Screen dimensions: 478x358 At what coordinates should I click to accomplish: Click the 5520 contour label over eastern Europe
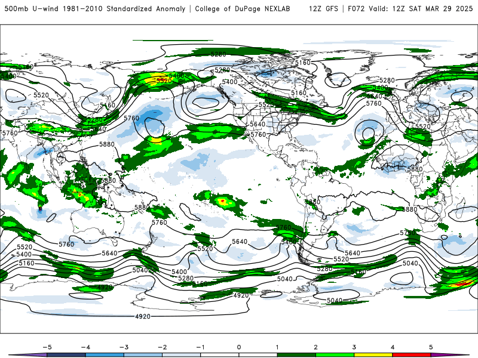coord(423,126)
